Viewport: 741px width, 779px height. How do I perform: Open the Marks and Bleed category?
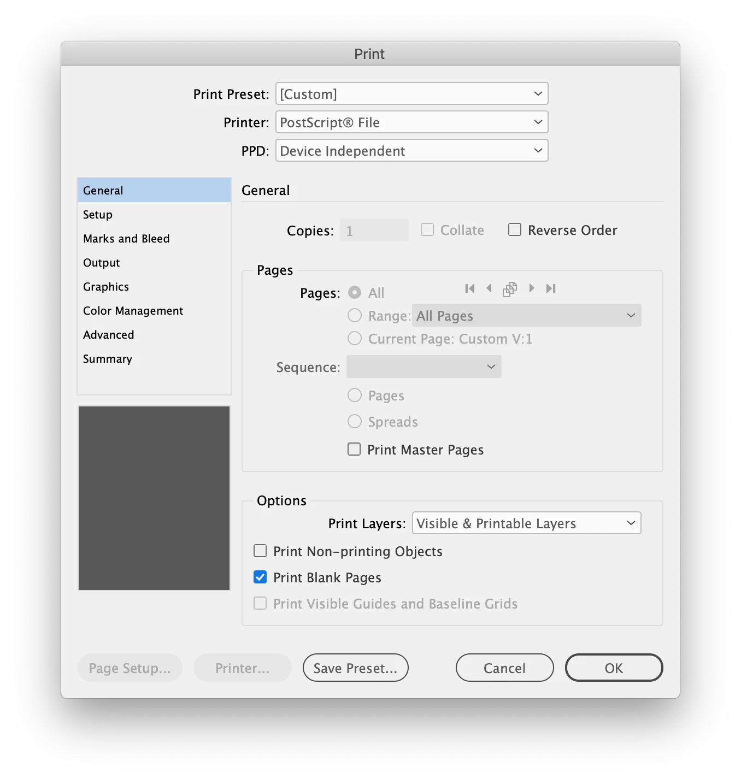[x=154, y=238]
